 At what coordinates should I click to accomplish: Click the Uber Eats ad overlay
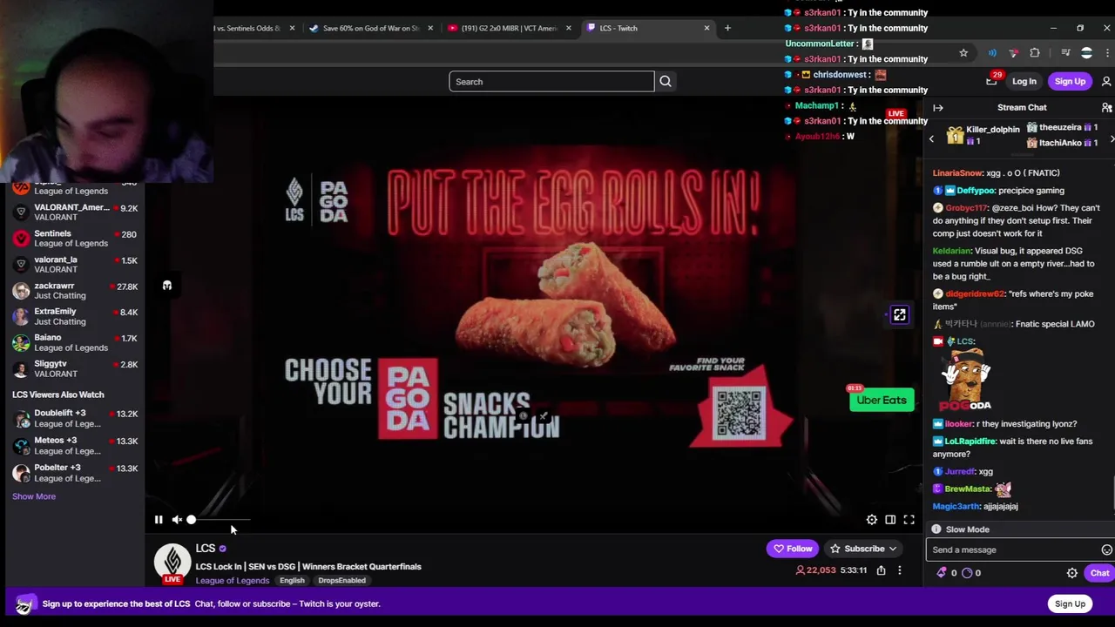pyautogui.click(x=881, y=401)
